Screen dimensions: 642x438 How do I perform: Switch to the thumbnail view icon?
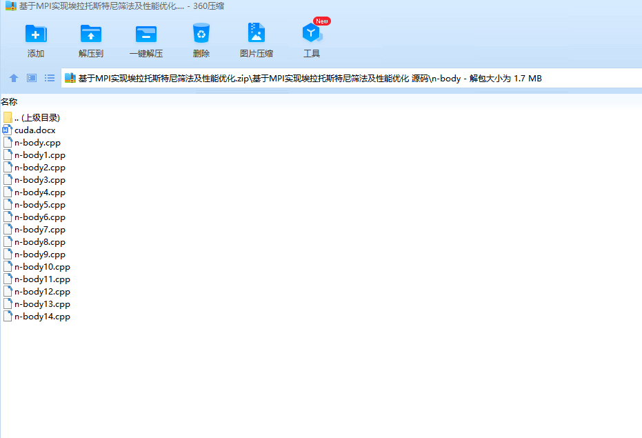(x=32, y=78)
